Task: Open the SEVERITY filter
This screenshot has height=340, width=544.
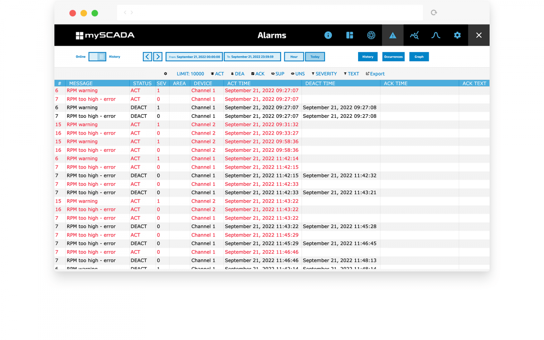Action: (x=324, y=74)
